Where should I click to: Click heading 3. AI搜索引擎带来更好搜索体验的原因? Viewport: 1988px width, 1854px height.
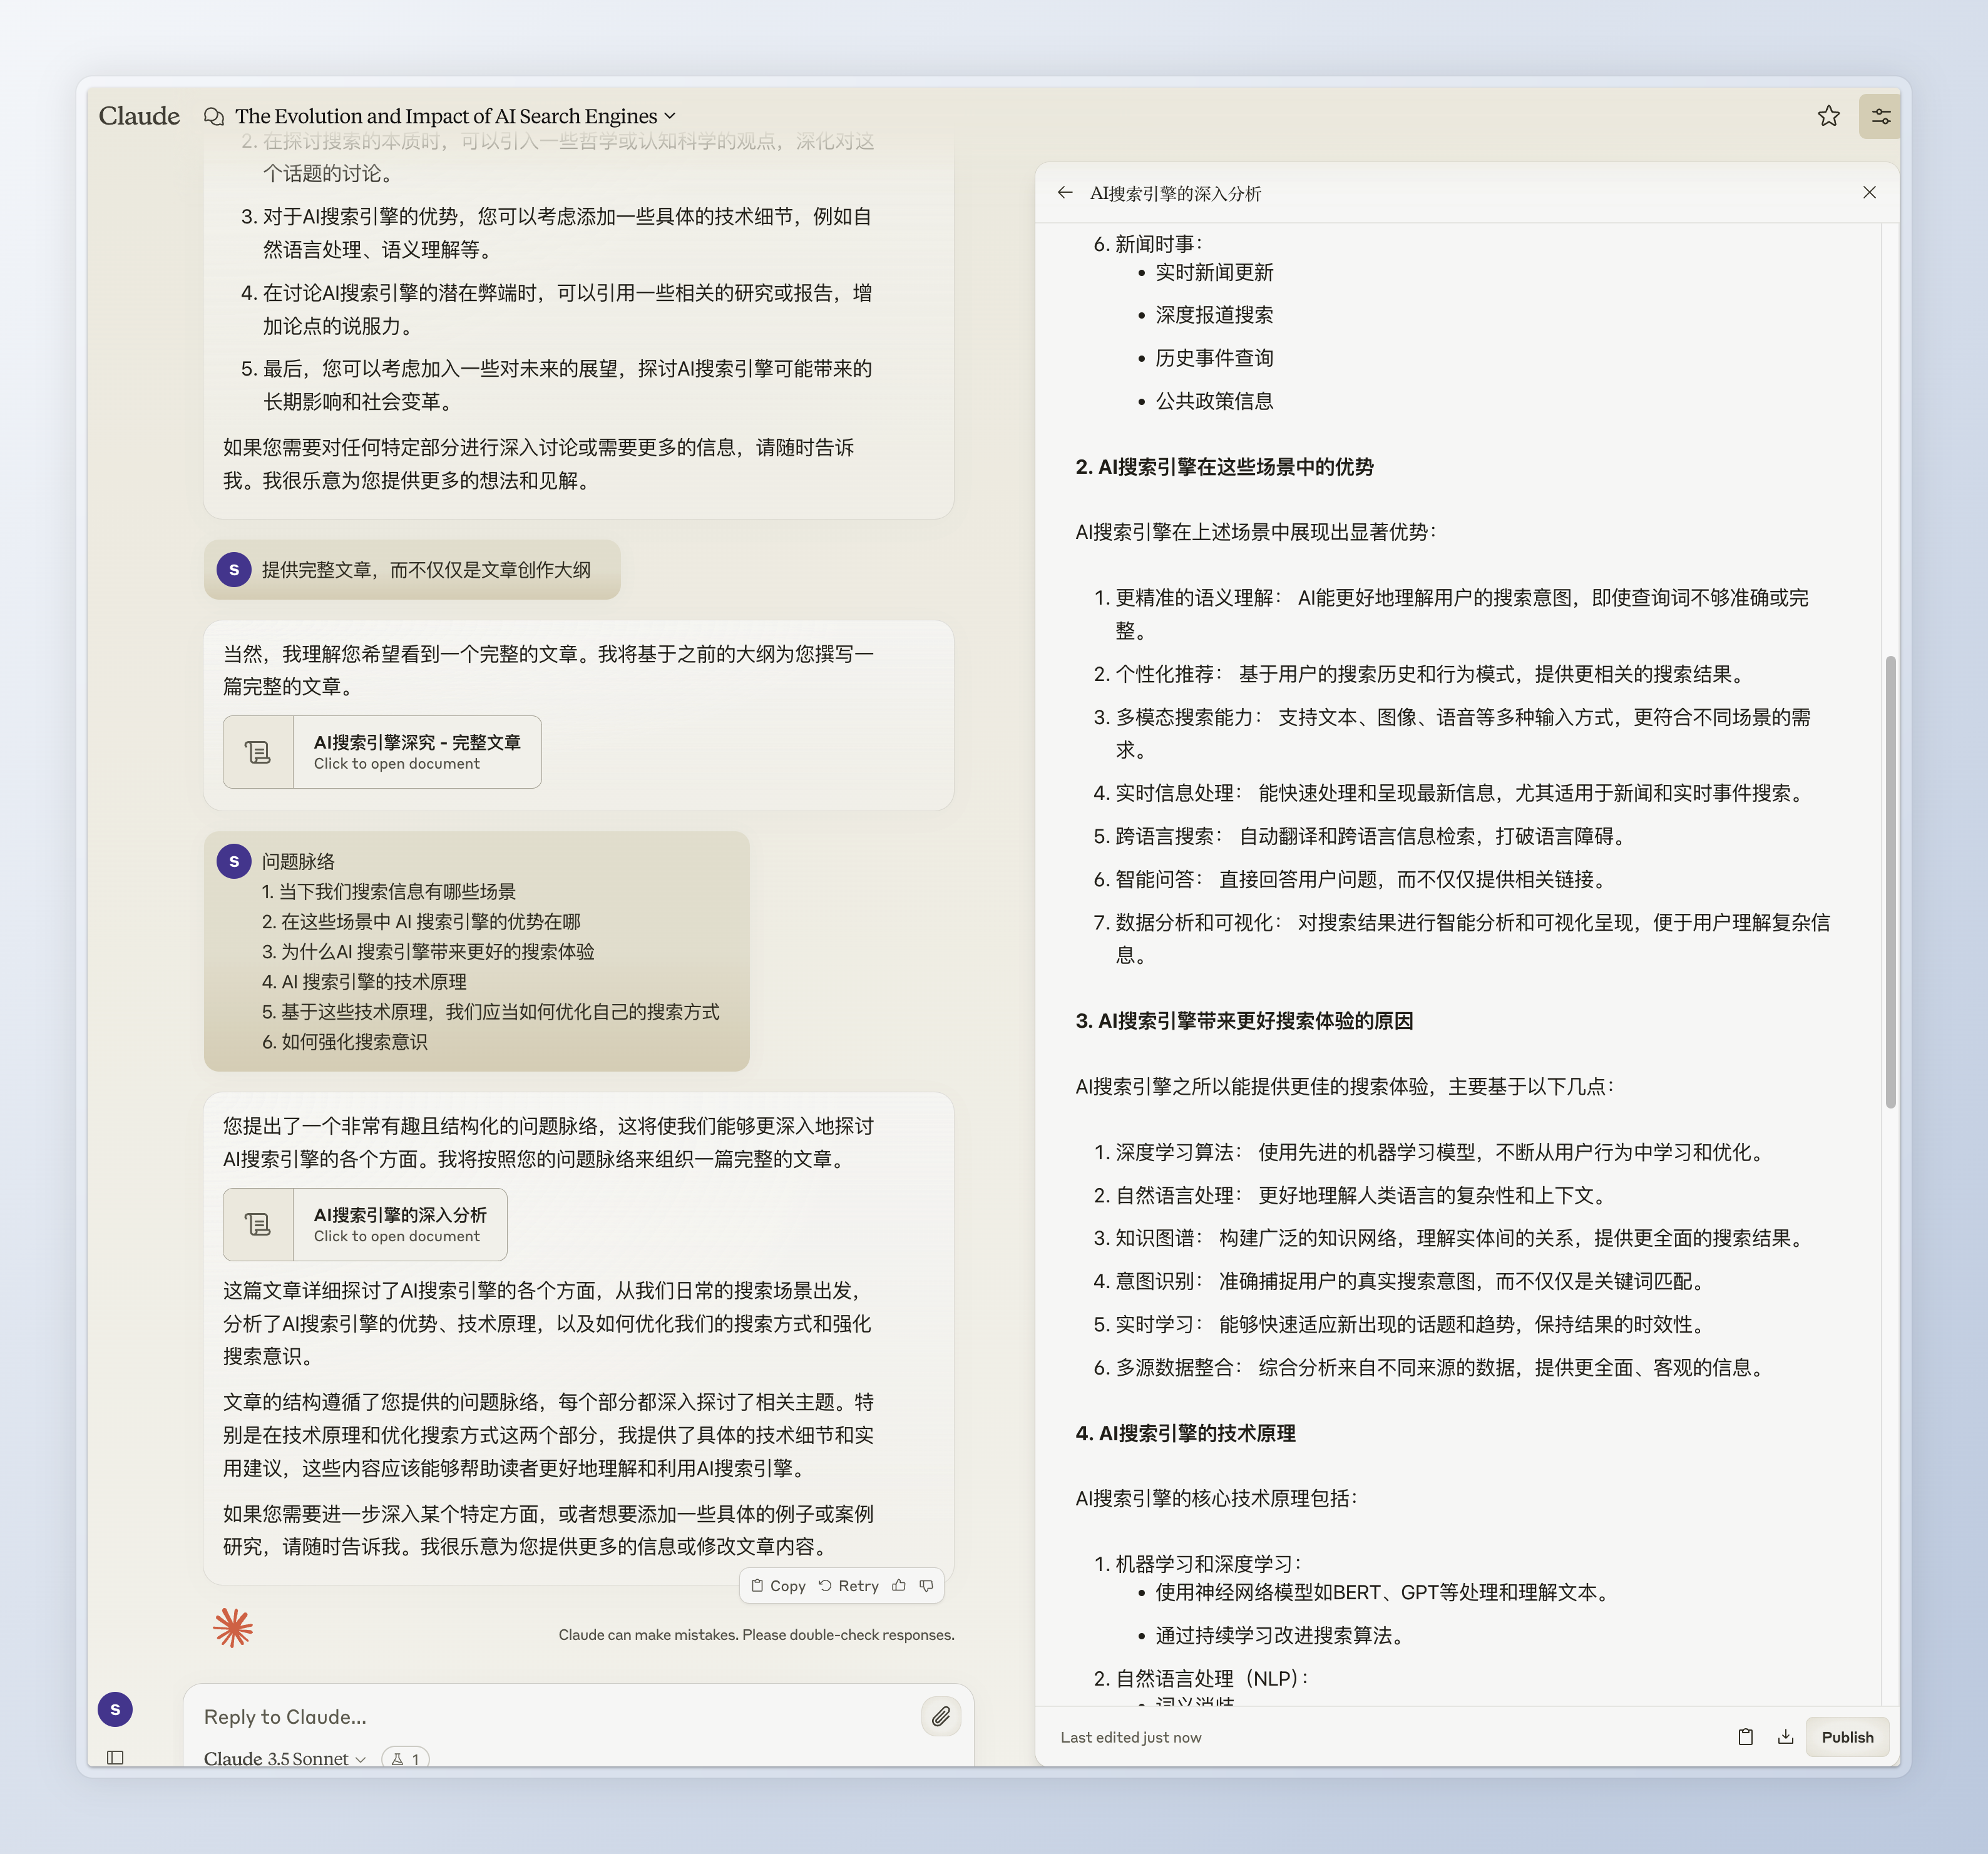click(1244, 1021)
